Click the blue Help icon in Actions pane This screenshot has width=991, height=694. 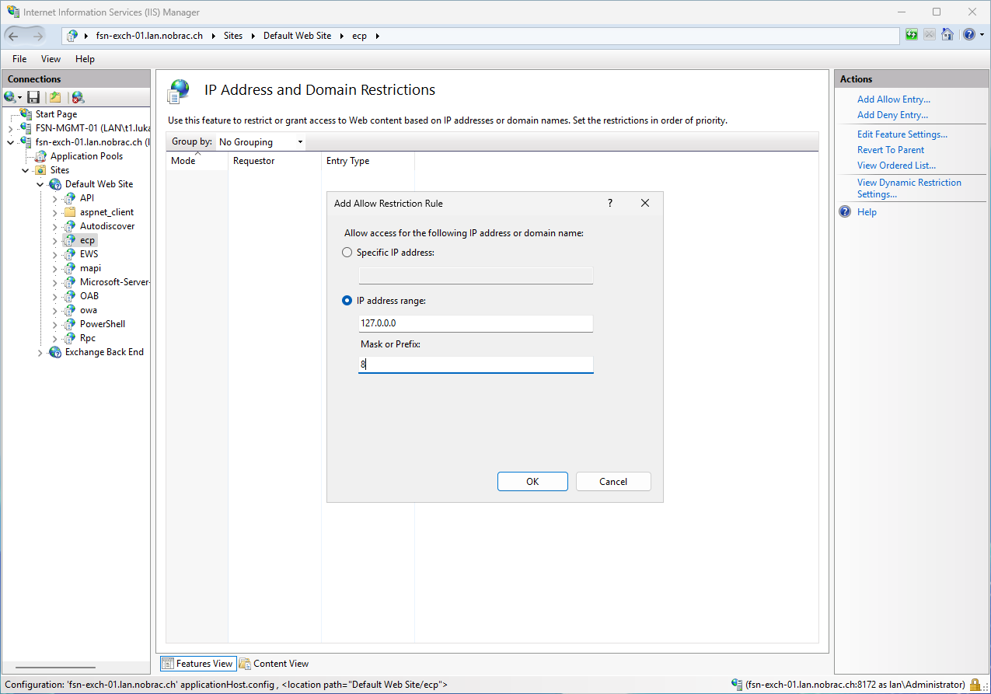click(x=846, y=212)
